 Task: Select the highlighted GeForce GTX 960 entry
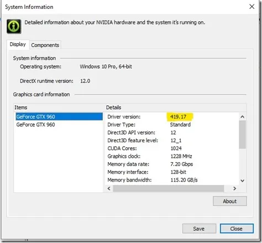coord(59,117)
